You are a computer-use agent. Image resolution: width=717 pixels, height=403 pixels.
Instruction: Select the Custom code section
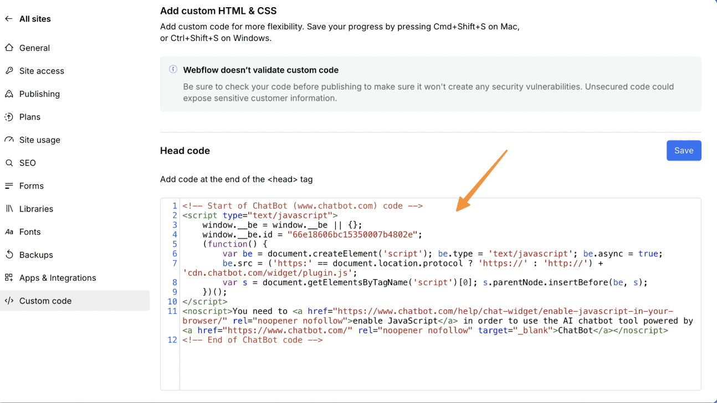tap(75, 301)
